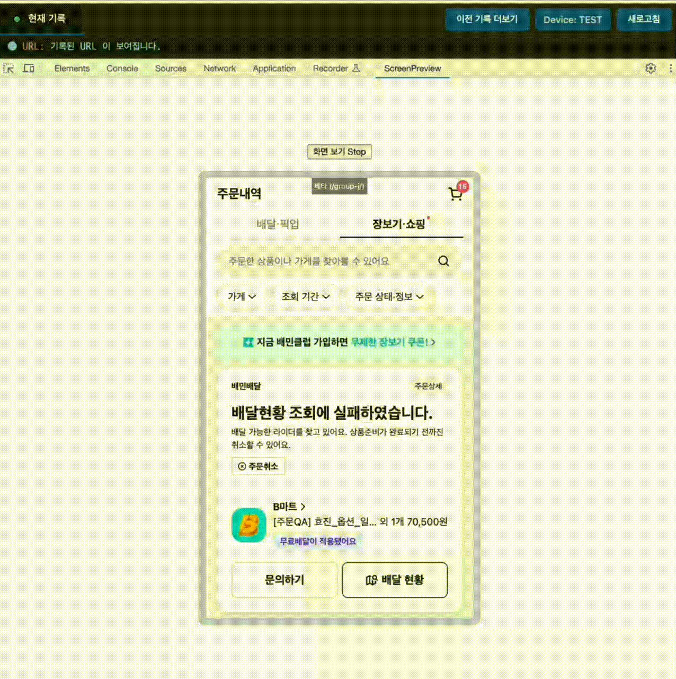Image resolution: width=676 pixels, height=679 pixels.
Task: Toggle the 화면 보기 Stop button
Action: coord(339,152)
